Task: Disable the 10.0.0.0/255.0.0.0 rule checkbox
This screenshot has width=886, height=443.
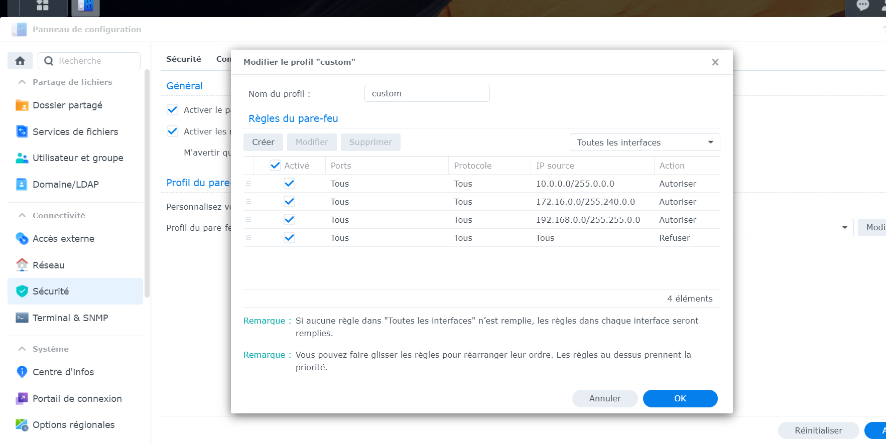Action: [289, 184]
